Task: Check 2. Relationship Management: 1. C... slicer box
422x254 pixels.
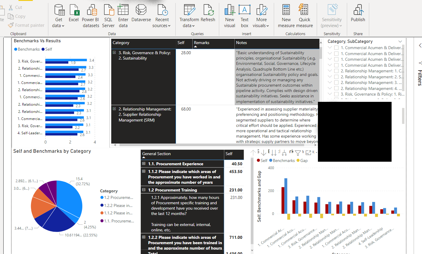Action: [x=336, y=71]
